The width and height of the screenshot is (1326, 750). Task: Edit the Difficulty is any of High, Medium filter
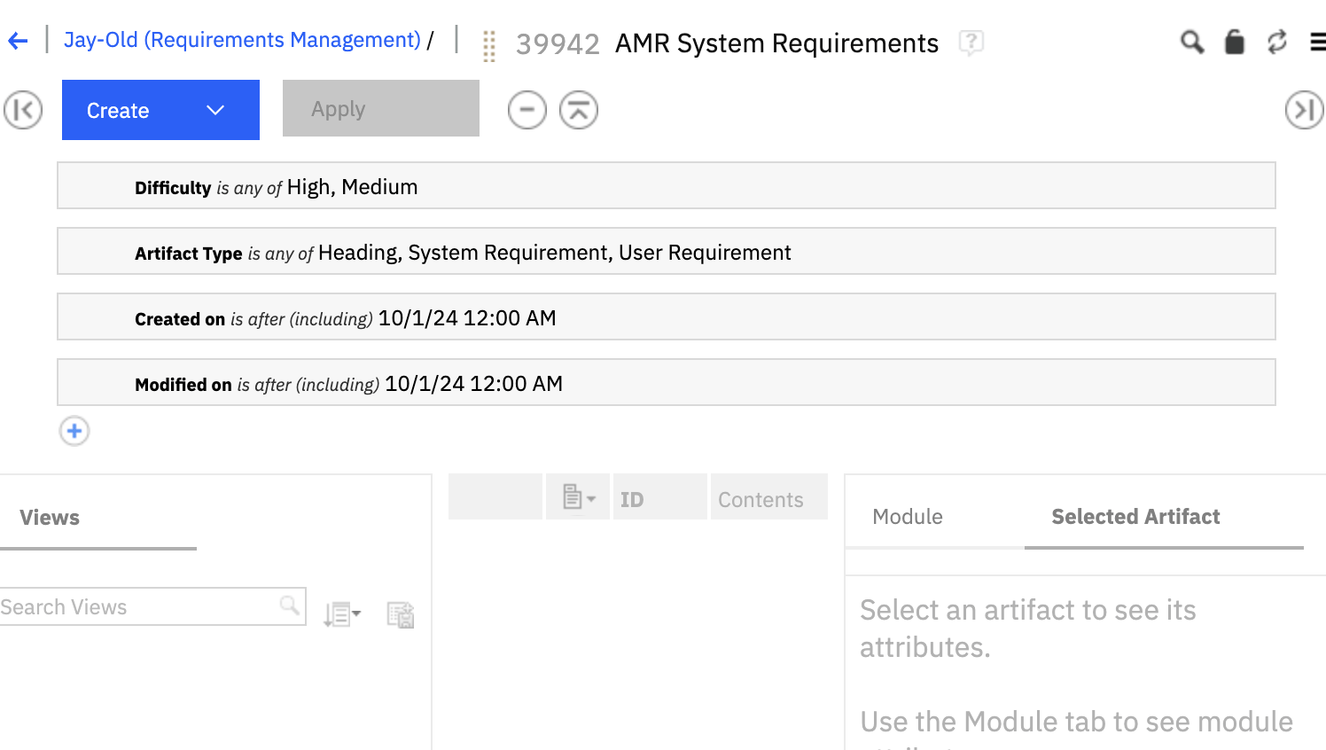tap(667, 185)
